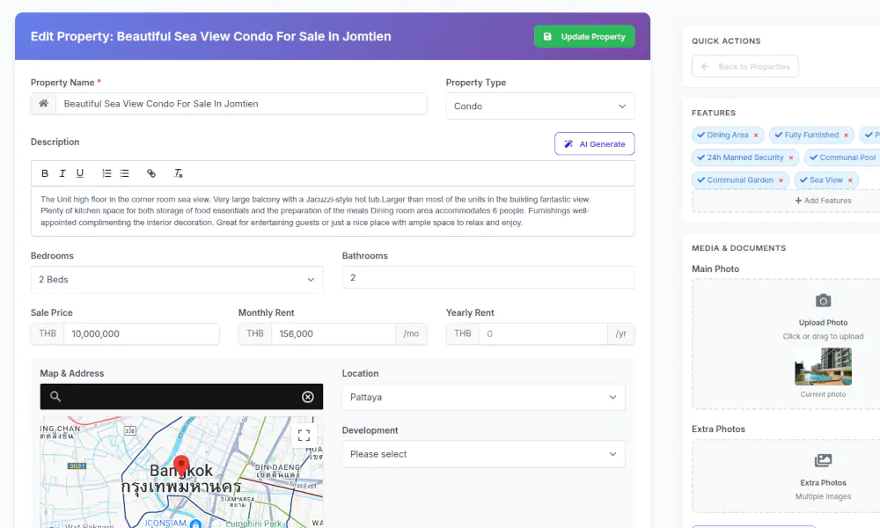Apply underline formatting in description toolbar
Viewport: 880px width, 528px height.
[80, 173]
